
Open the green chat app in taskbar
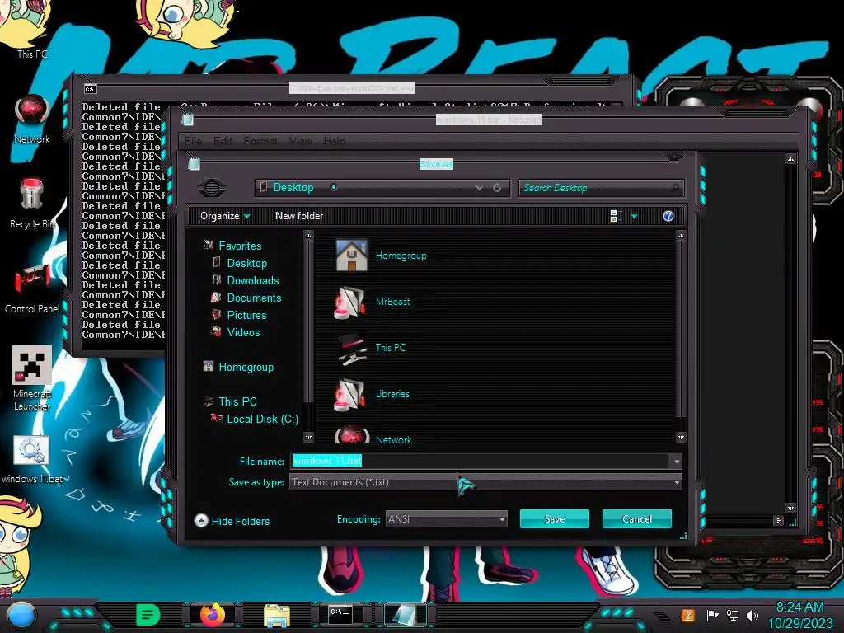pyautogui.click(x=148, y=615)
